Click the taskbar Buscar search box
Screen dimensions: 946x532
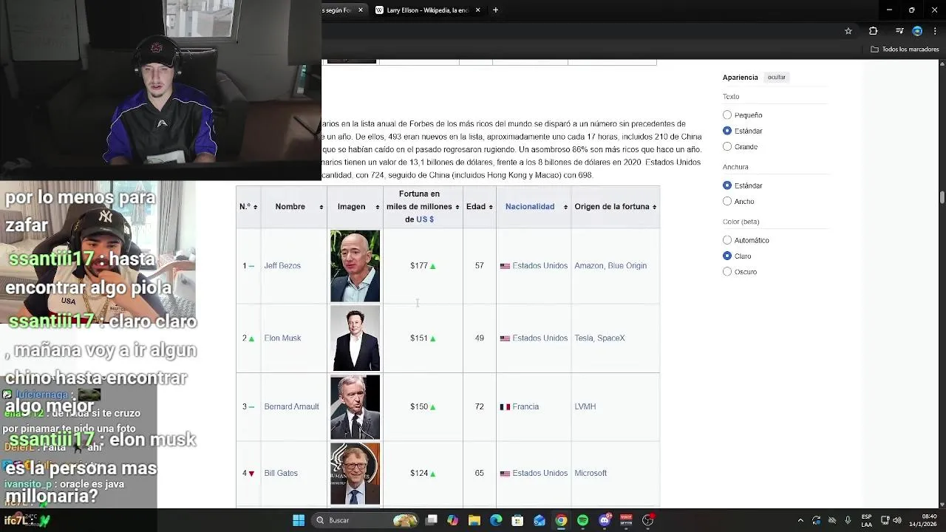pyautogui.click(x=366, y=520)
